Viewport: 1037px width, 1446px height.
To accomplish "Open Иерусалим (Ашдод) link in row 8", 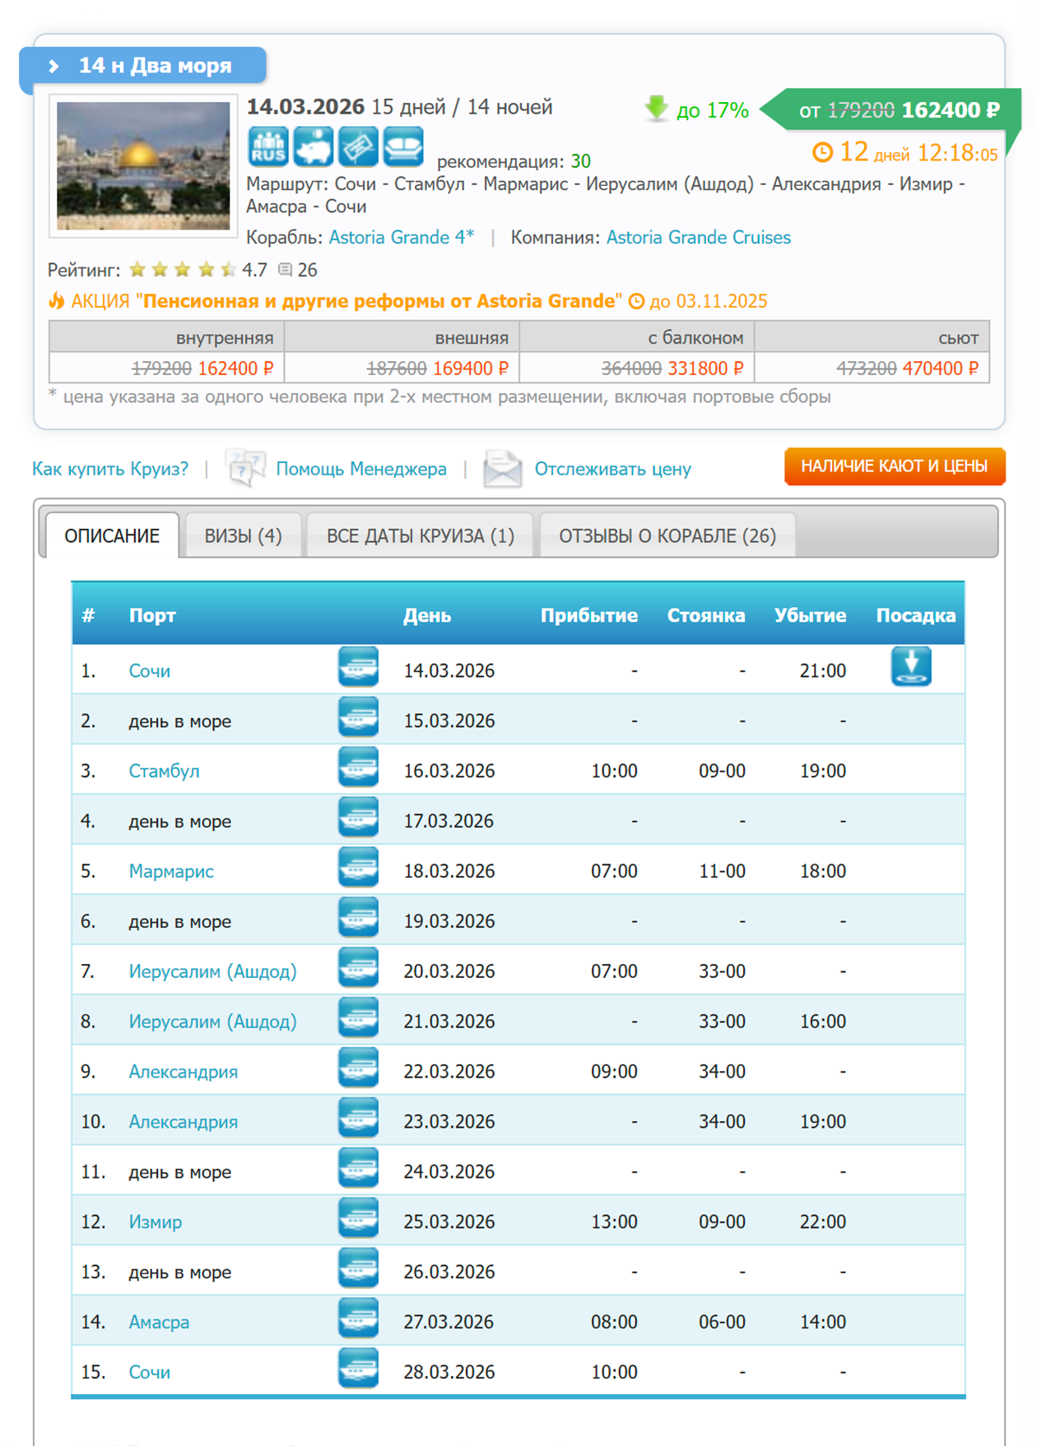I will click(212, 1022).
